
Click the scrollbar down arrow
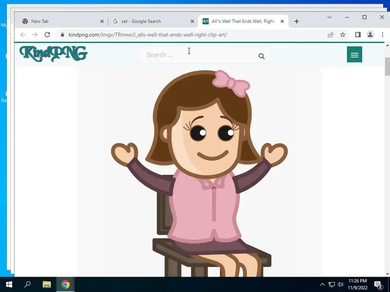[387, 274]
